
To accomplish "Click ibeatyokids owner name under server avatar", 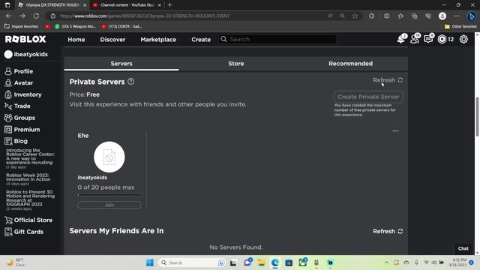I will click(x=92, y=178).
